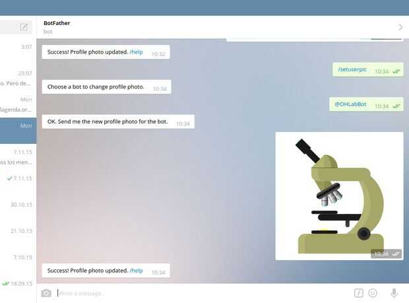Open the camera attachment icon
Viewport: 409px width, 303px height.
coord(46,293)
